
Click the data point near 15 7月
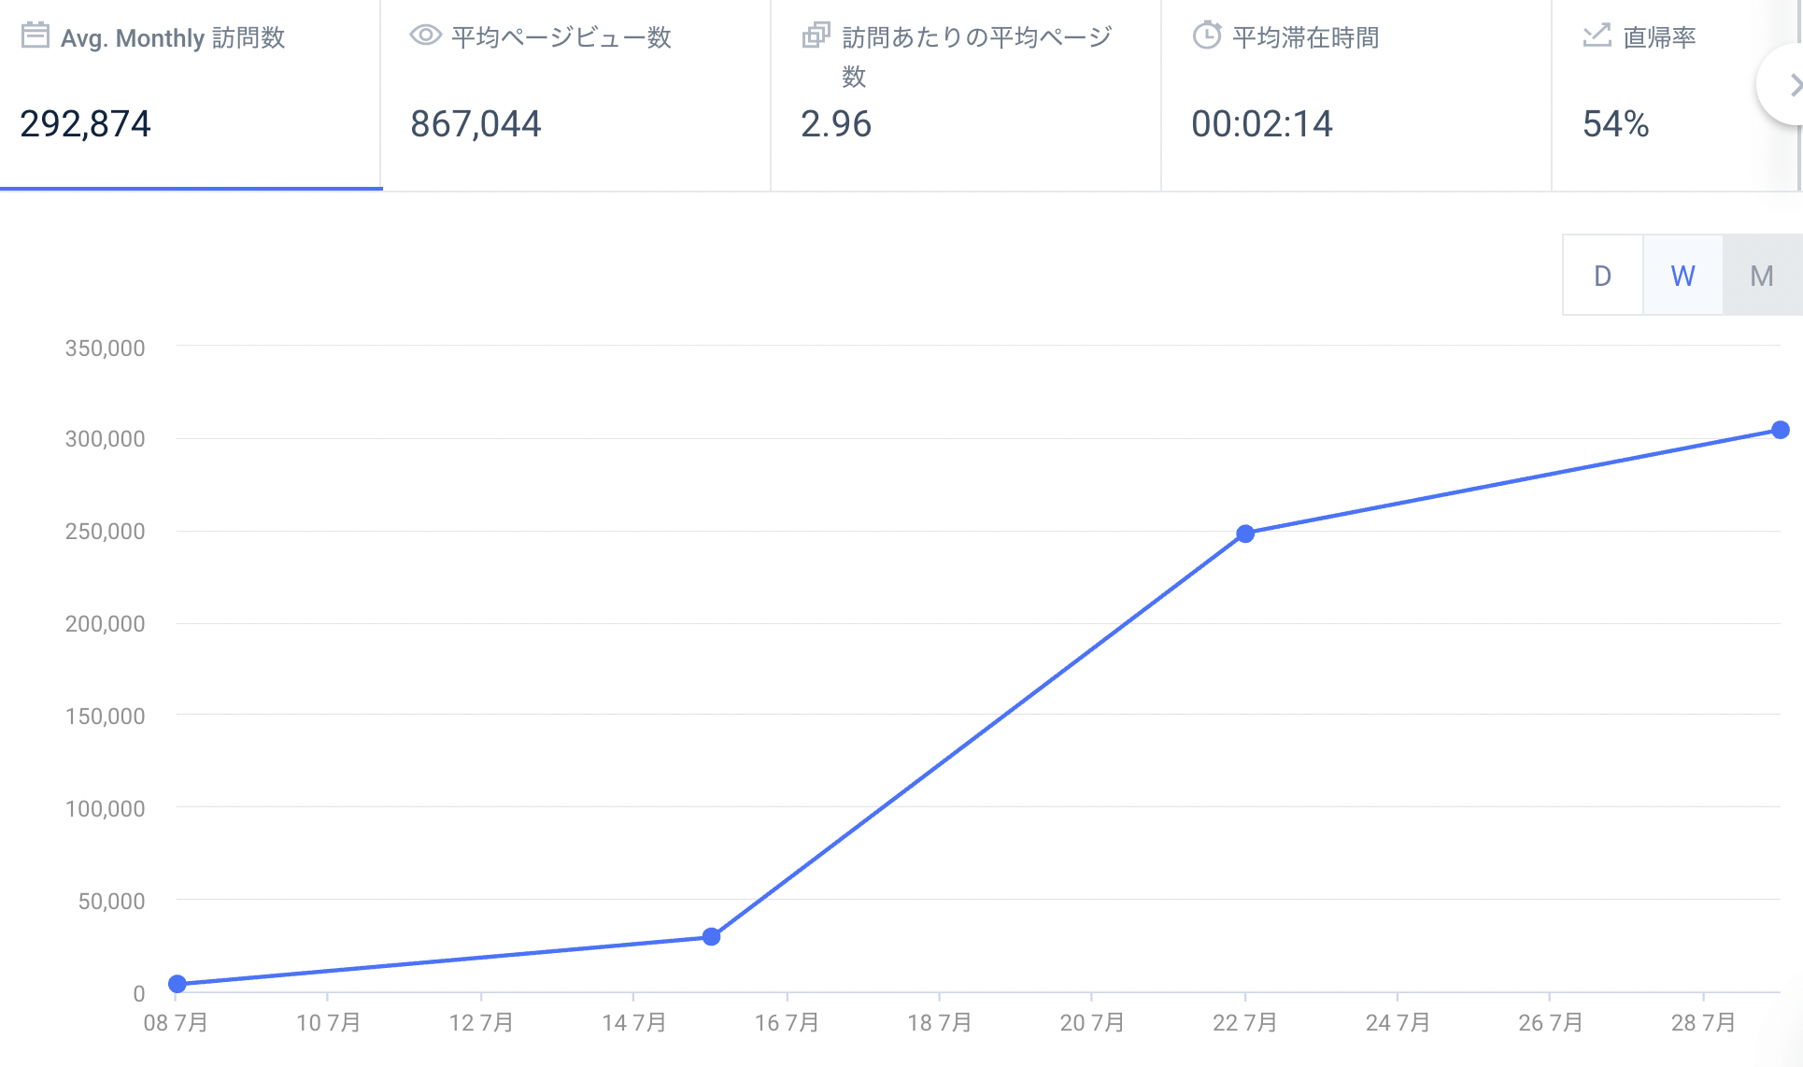pyautogui.click(x=711, y=936)
